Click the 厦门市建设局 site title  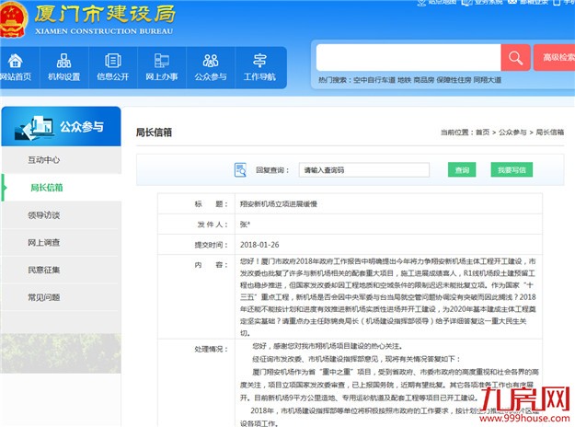tap(105, 14)
